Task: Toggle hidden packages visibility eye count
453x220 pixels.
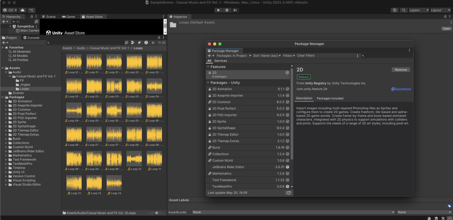Action: (162, 43)
